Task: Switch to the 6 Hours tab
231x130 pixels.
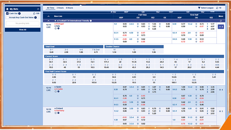Action: point(69,8)
